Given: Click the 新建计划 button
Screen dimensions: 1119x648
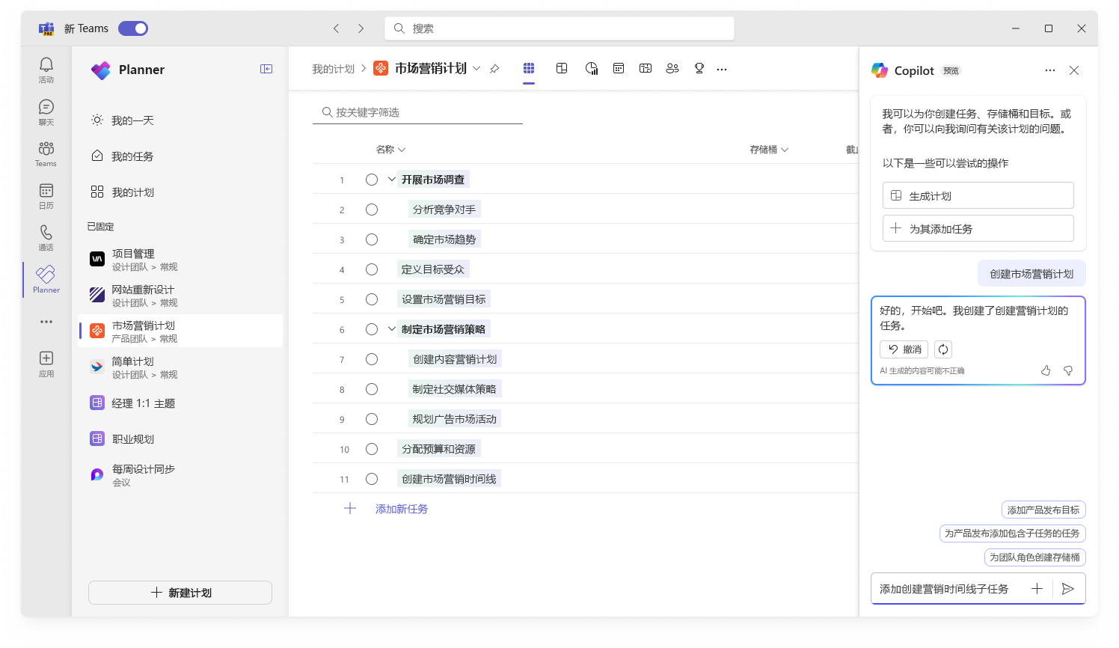Looking at the screenshot, I should click(180, 593).
